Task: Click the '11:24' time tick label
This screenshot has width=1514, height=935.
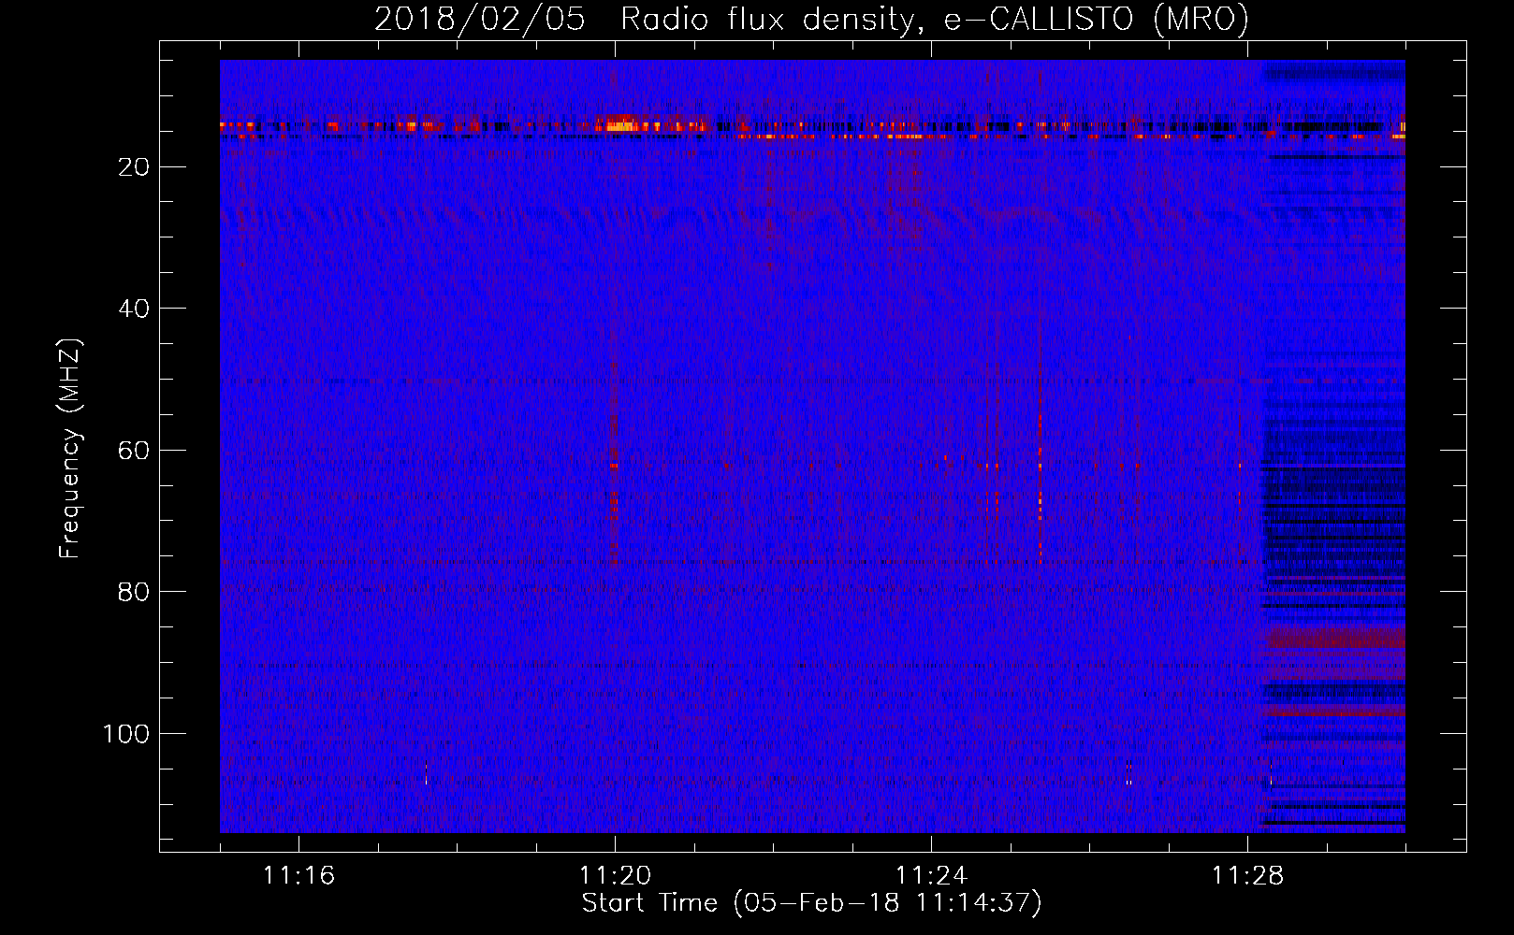Action: coord(931,875)
